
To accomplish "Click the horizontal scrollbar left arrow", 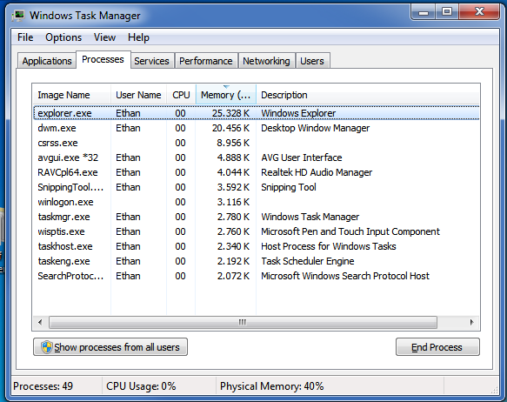I will (x=40, y=322).
